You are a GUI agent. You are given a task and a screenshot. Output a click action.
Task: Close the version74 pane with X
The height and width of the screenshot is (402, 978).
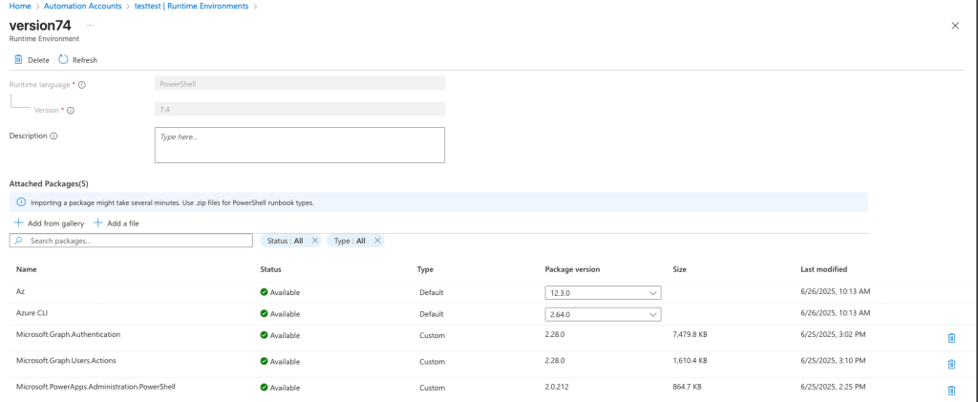(954, 26)
